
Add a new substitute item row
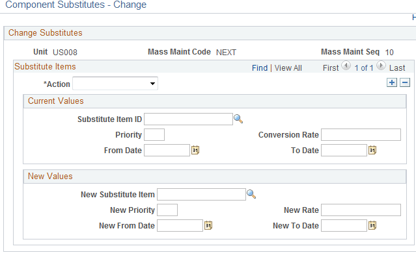pyautogui.click(x=392, y=82)
